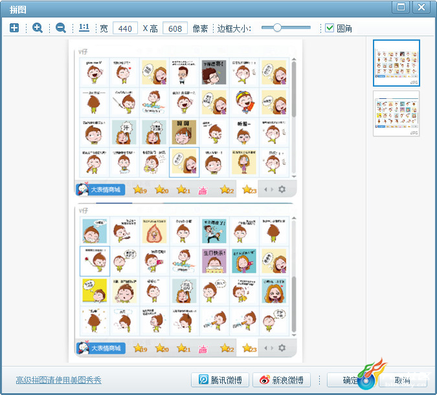Cancel with the 取消 button
Screen dimensions: 437x395
coord(403,380)
